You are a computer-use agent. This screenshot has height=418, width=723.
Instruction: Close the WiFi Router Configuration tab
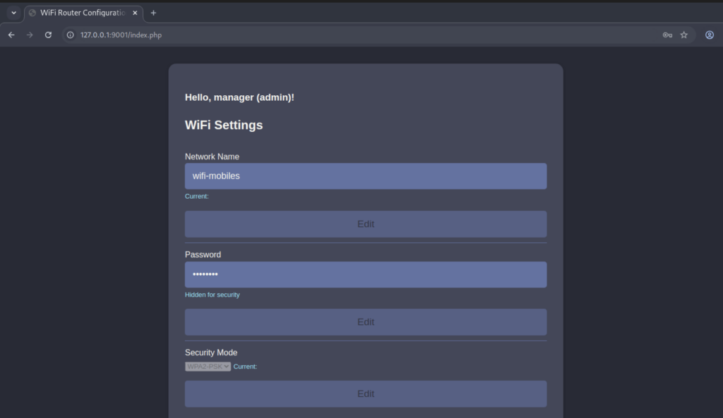[x=135, y=13]
